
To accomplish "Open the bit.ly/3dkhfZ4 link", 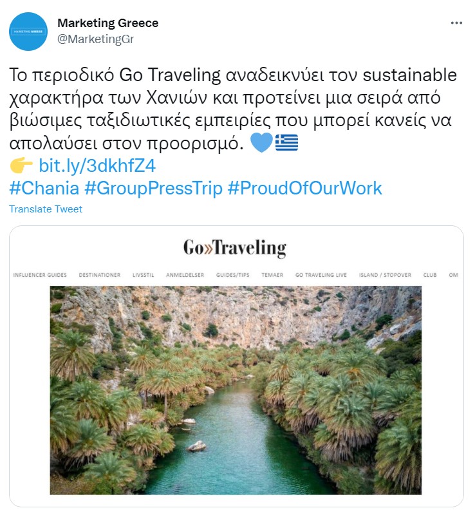I will pyautogui.click(x=97, y=166).
